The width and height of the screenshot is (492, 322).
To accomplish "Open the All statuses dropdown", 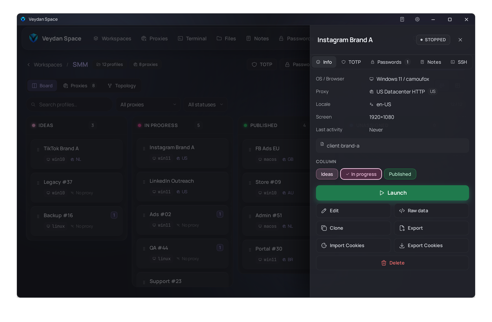I will point(205,104).
